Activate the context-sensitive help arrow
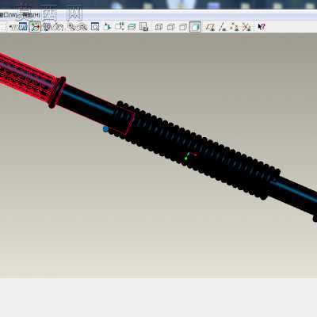Viewport: 317px width, 317px height. [x=262, y=27]
